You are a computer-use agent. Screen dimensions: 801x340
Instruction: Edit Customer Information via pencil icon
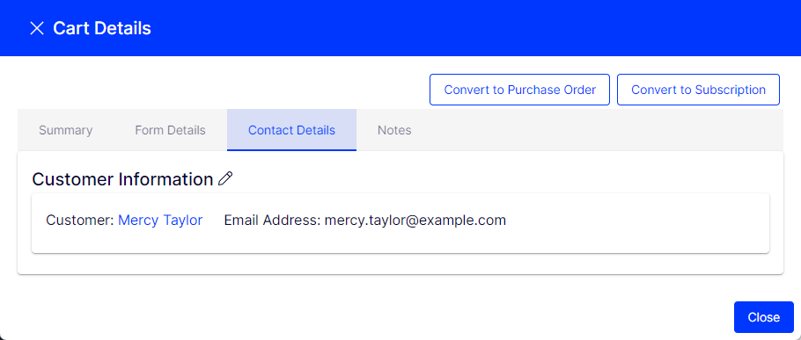225,179
